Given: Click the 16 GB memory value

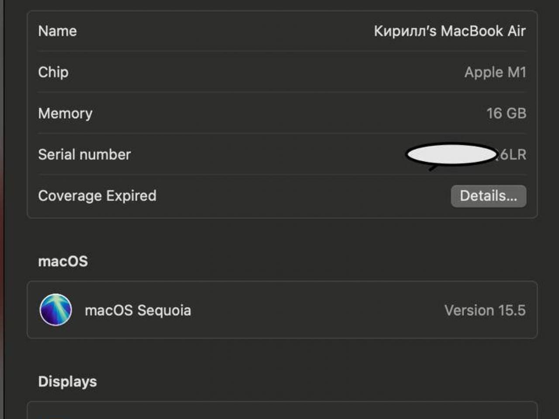Looking at the screenshot, I should (507, 113).
